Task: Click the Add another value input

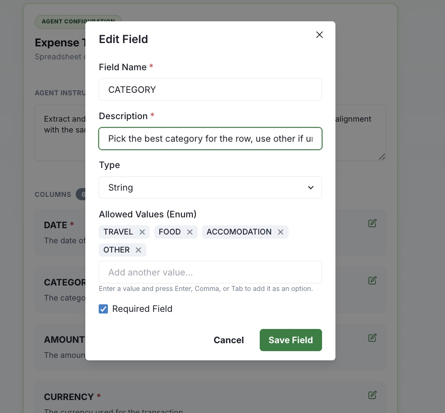Action: pos(210,272)
